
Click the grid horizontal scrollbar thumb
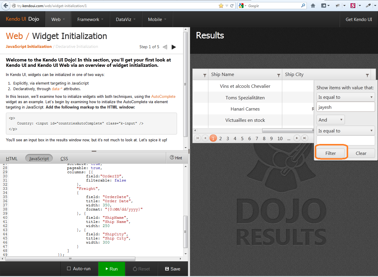coord(288,130)
